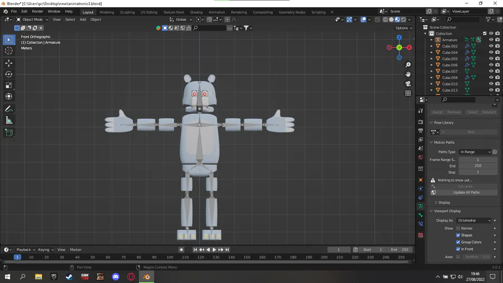Open viewport Options dropdown

(x=404, y=28)
